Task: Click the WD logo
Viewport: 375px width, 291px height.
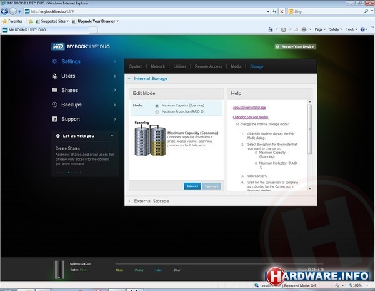Action: click(x=57, y=46)
